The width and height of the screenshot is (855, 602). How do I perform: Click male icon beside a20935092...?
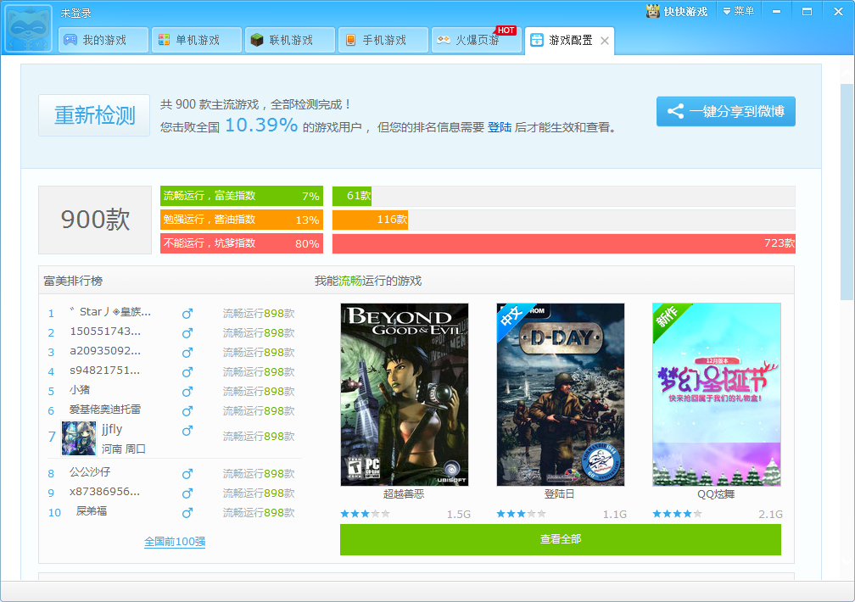point(187,352)
